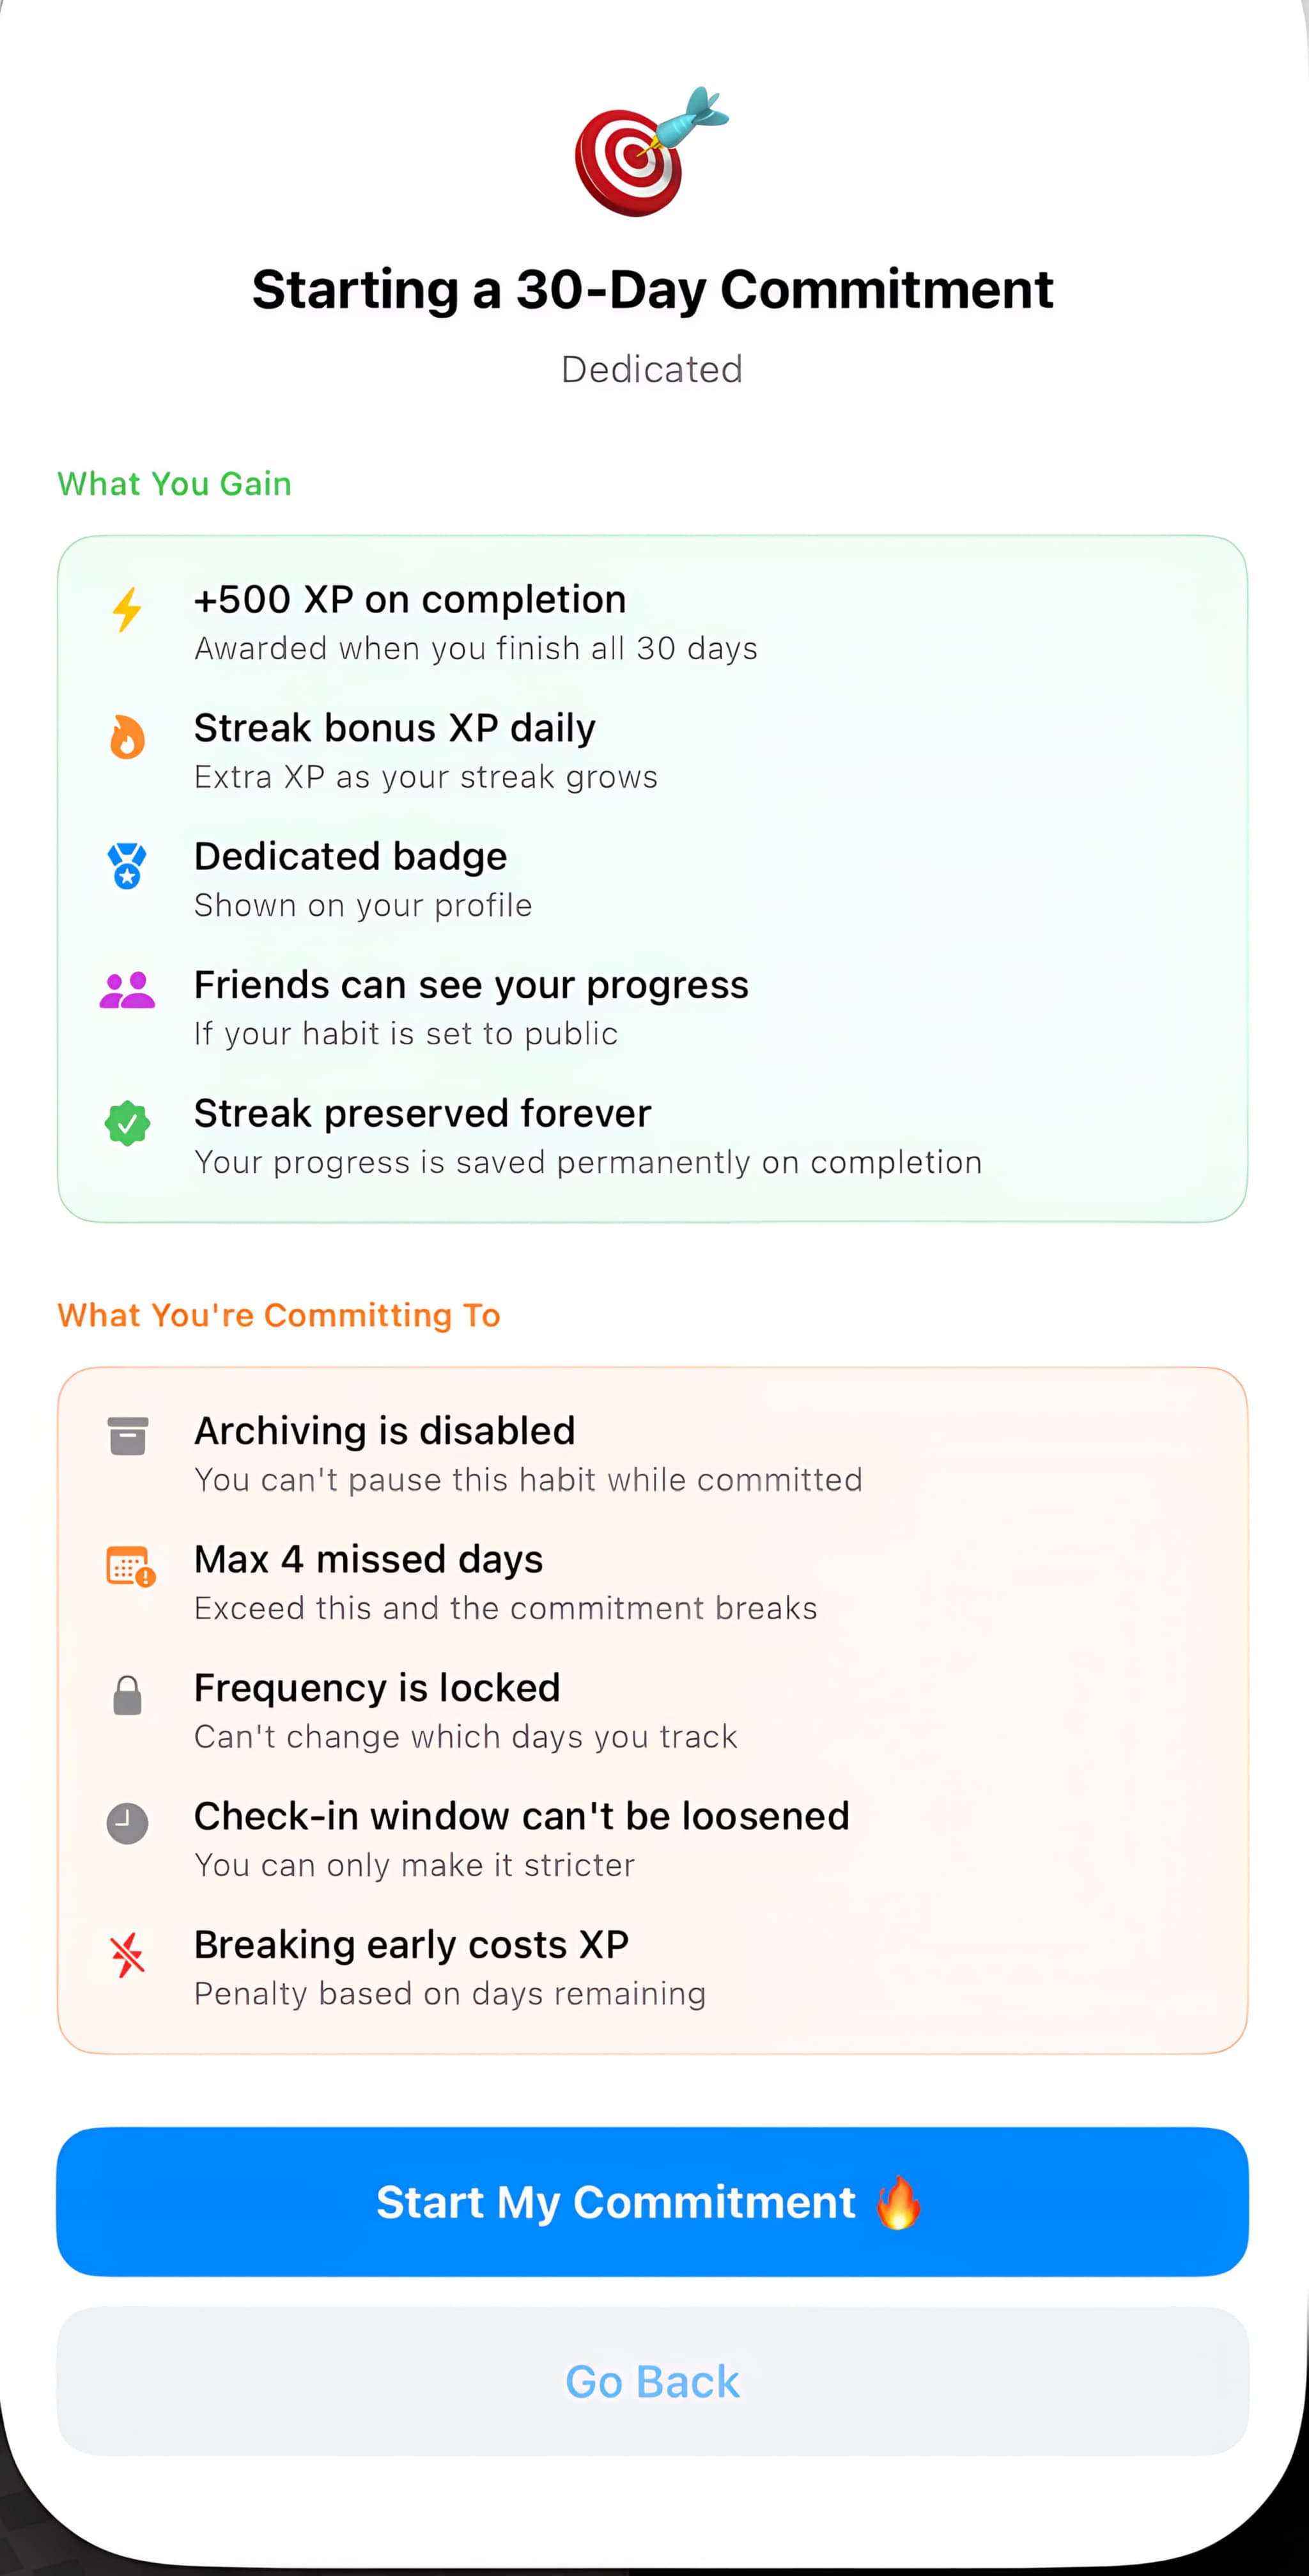Tap the Starting a 30-Day Commitment title
1309x2576 pixels.
(652, 290)
